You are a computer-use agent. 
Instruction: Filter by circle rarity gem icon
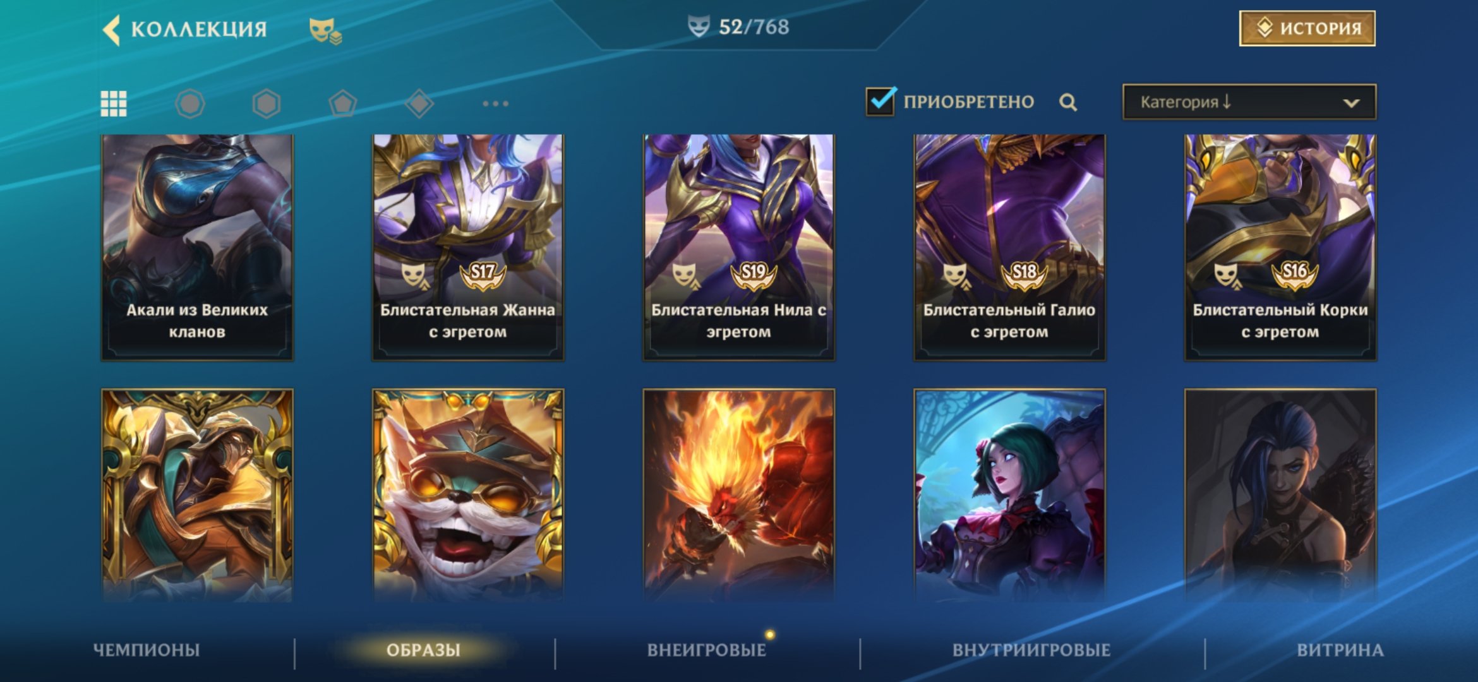click(x=189, y=104)
